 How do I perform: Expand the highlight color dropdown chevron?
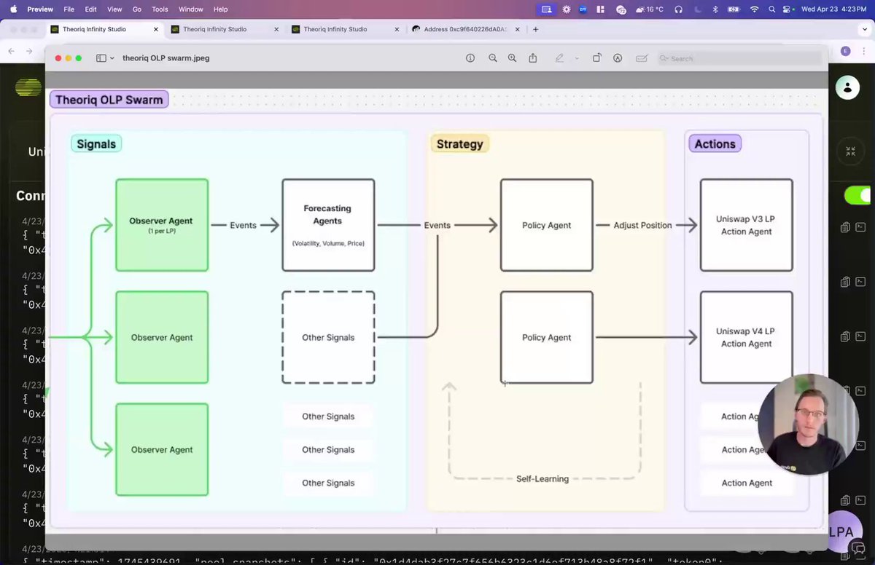pos(576,58)
